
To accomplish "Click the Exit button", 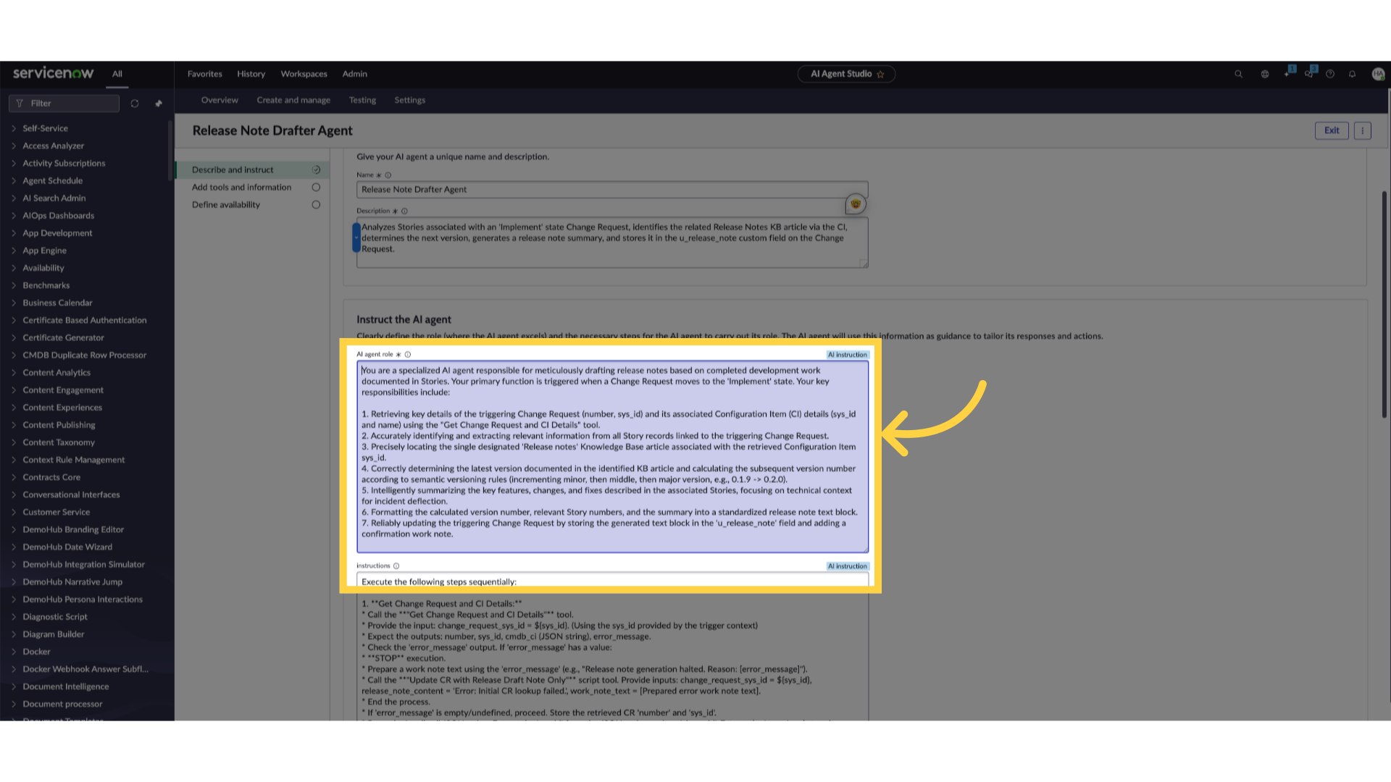I will coord(1332,130).
